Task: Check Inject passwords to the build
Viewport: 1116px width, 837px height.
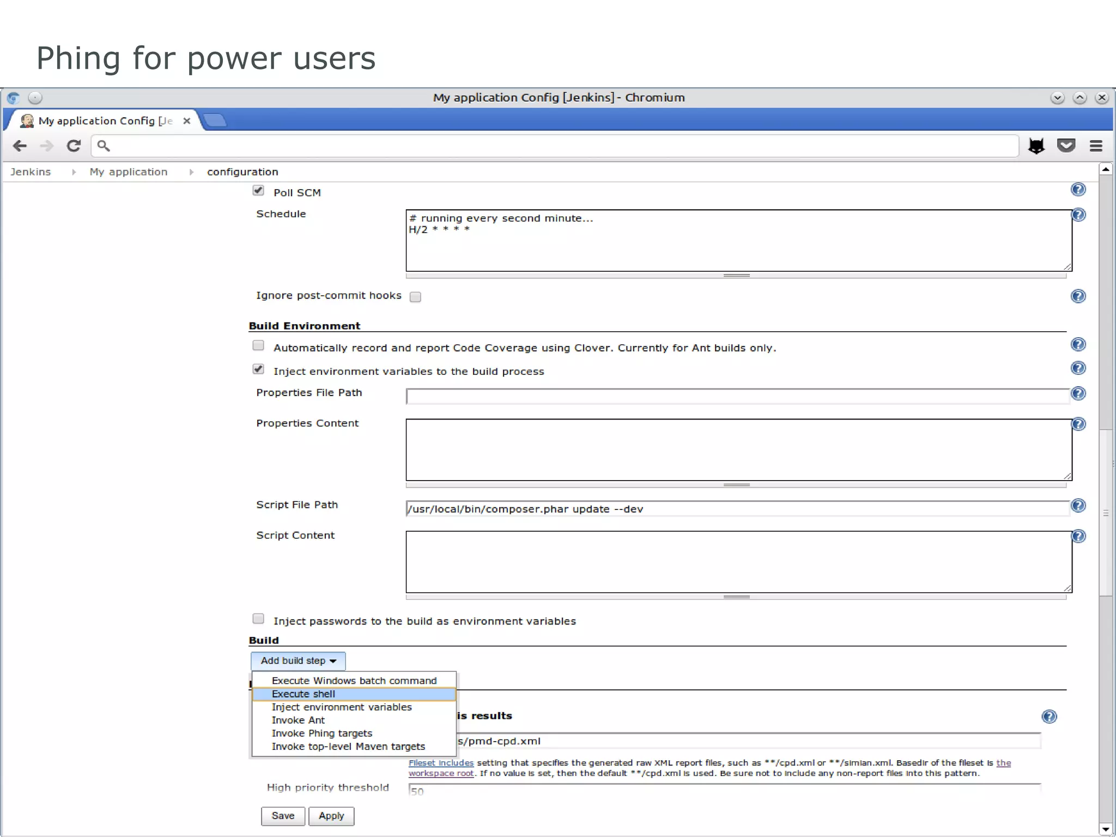Action: tap(258, 618)
